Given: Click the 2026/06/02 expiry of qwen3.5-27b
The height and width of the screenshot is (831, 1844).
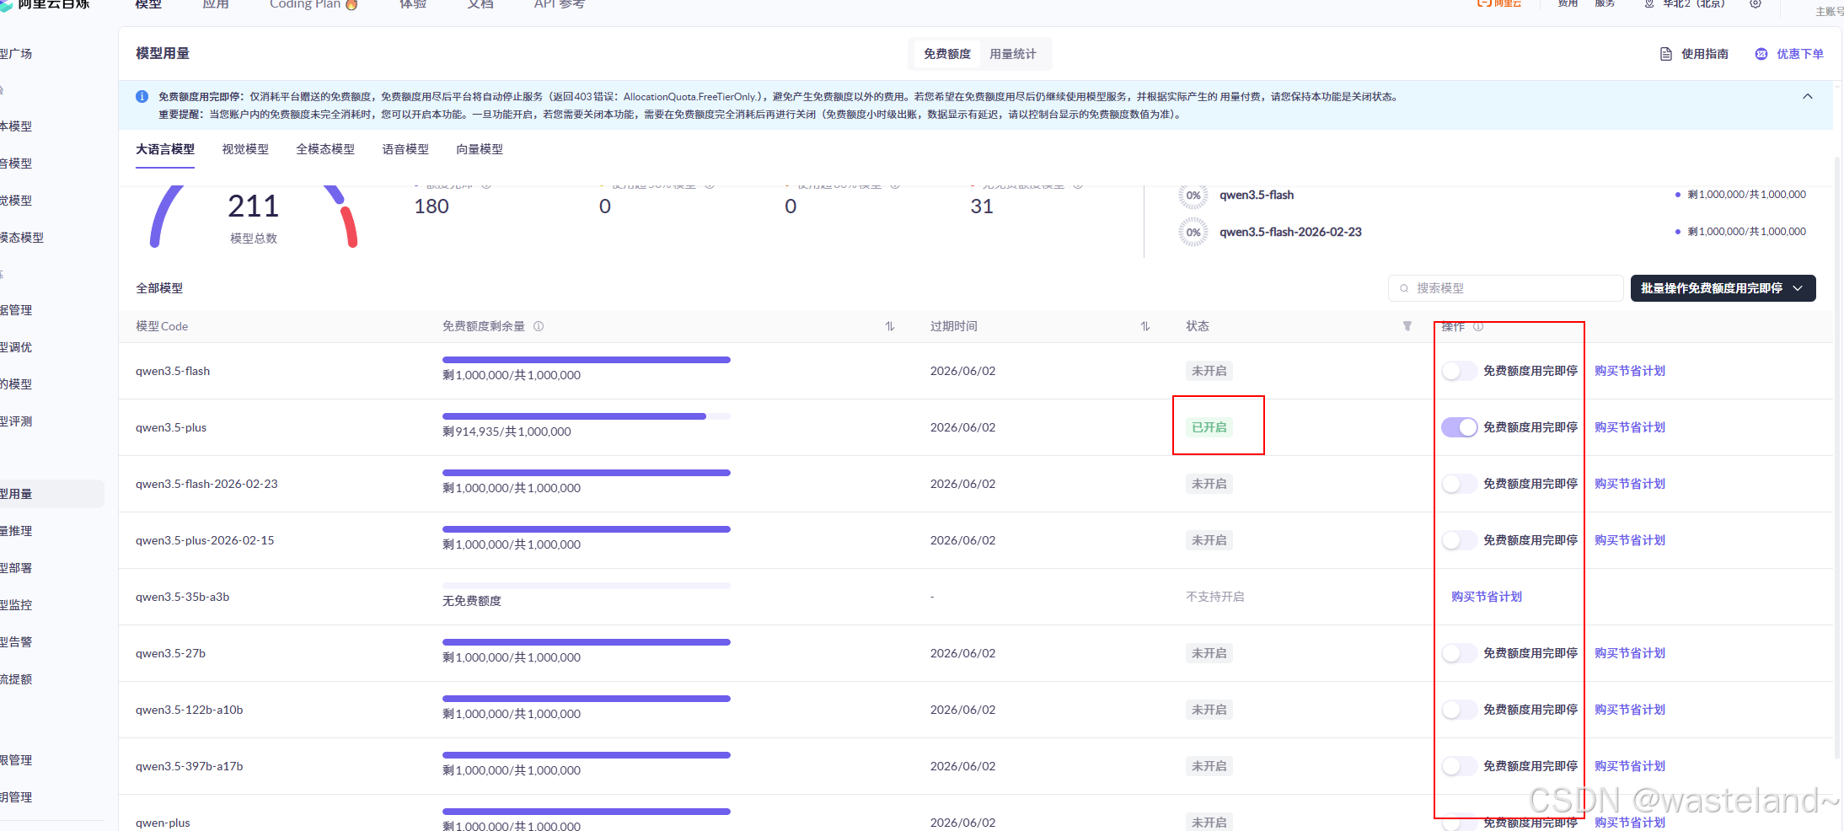Looking at the screenshot, I should (x=962, y=653).
